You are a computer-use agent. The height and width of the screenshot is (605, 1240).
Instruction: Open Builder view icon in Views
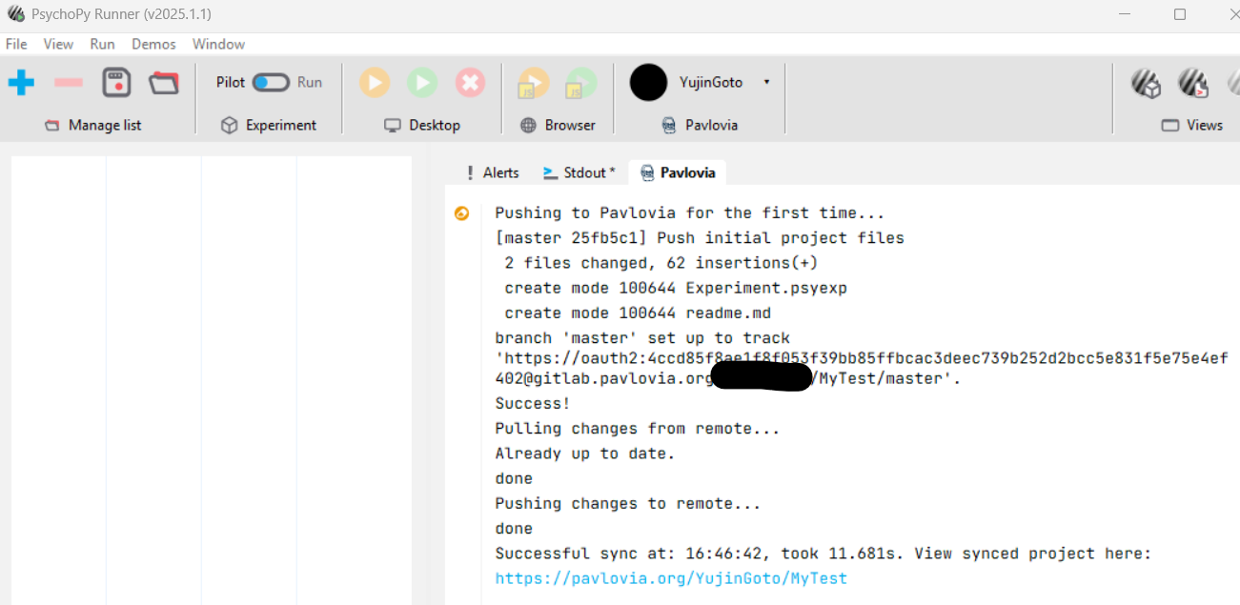1146,84
